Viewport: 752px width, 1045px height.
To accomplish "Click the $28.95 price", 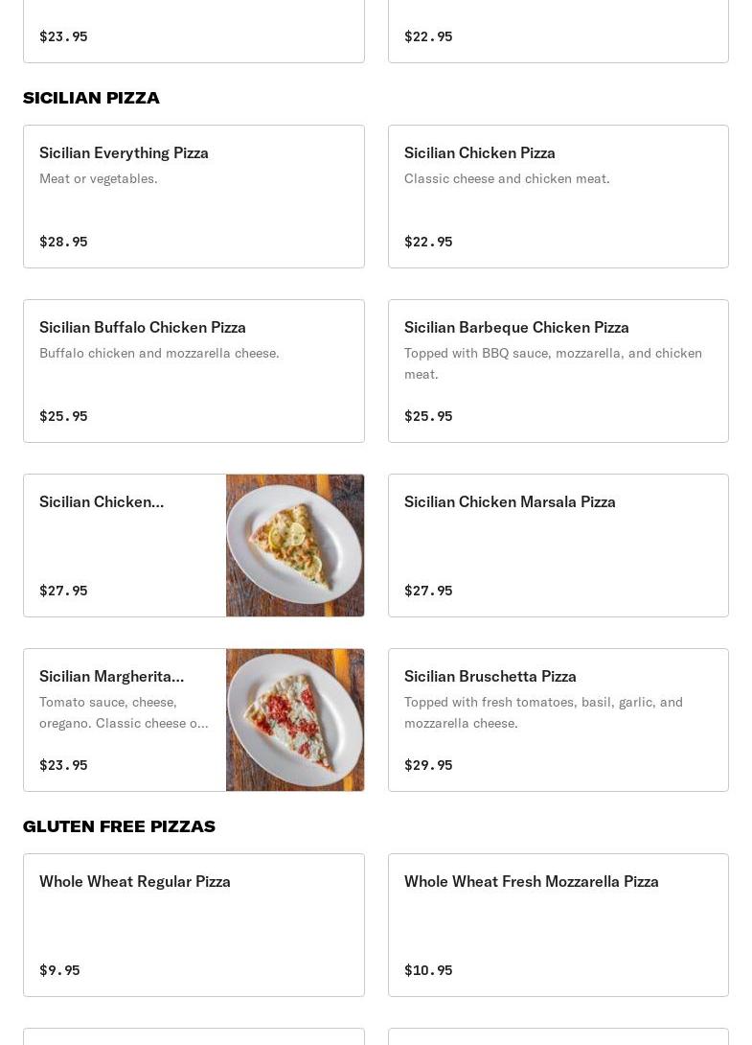I will point(63,242).
